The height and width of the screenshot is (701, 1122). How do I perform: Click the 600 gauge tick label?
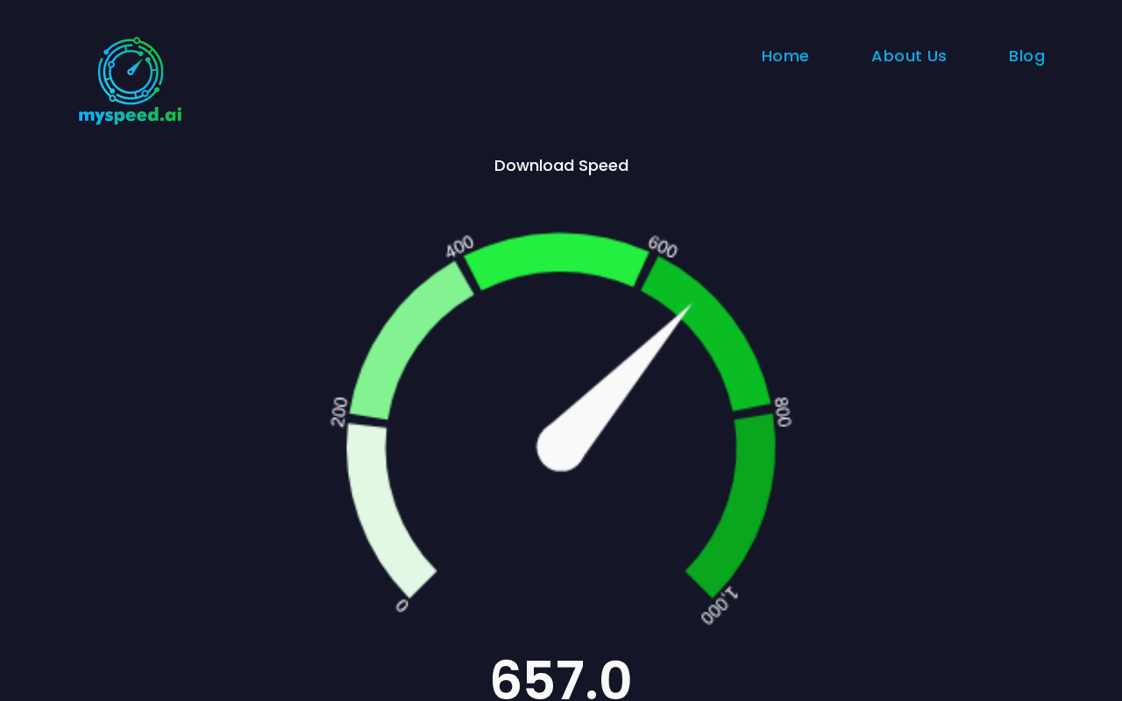pyautogui.click(x=663, y=247)
